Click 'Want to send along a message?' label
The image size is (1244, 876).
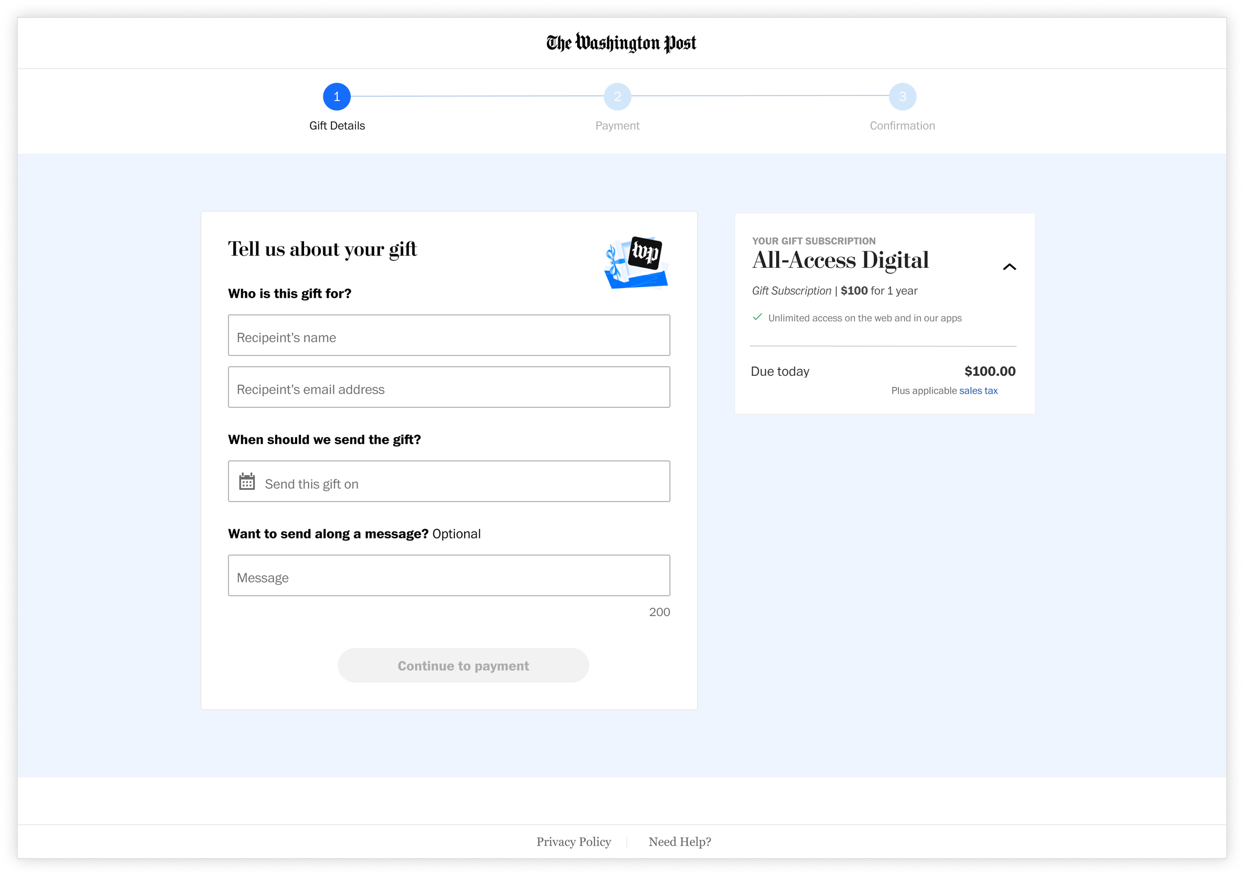[x=328, y=534]
